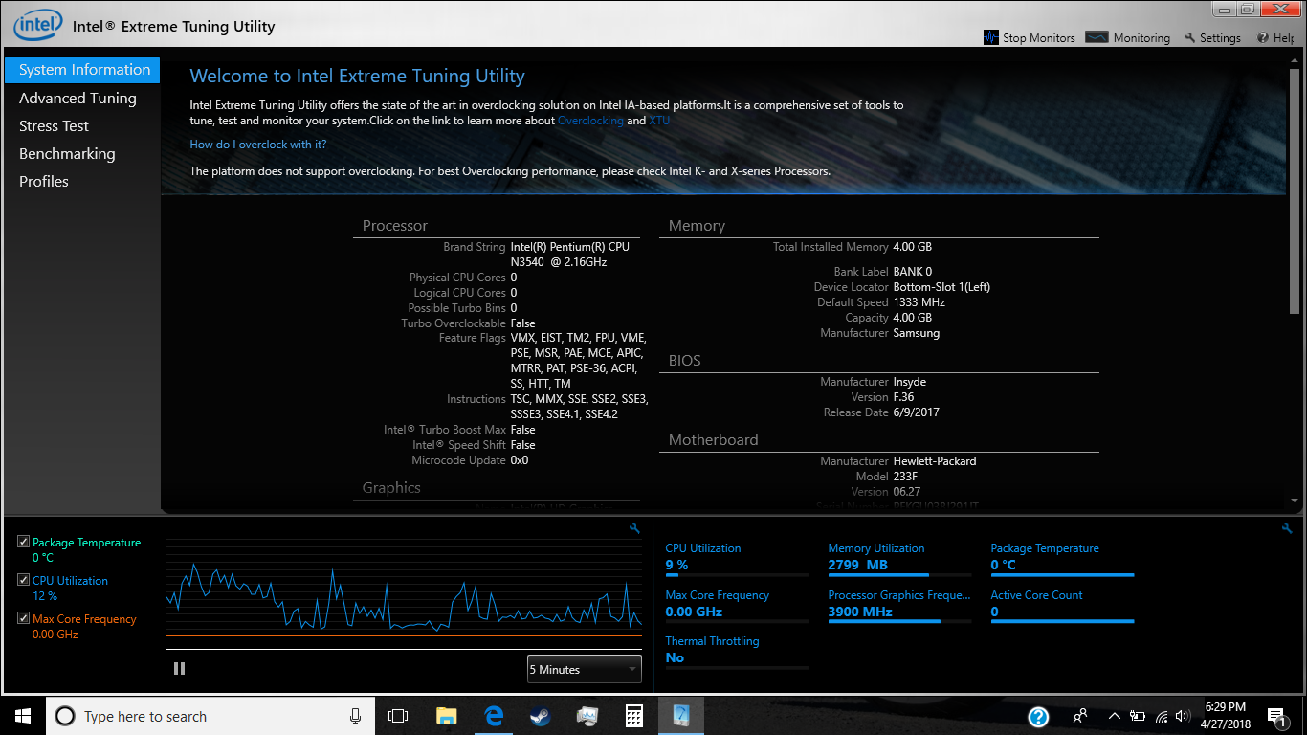Go to the Stress Test section

click(54, 125)
